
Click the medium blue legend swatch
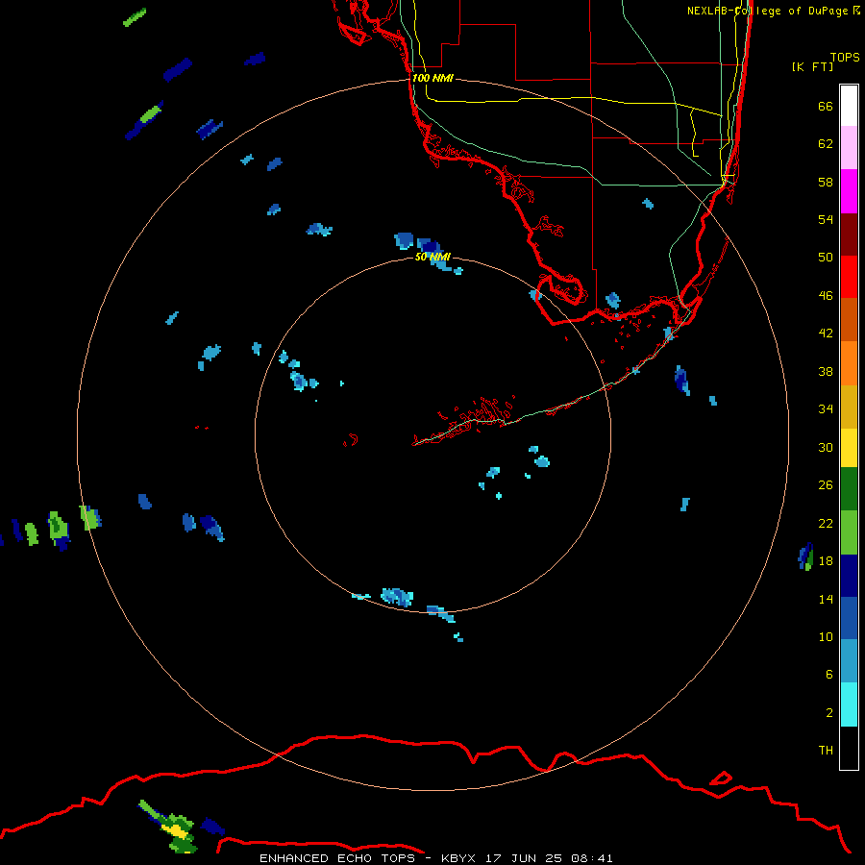pyautogui.click(x=849, y=618)
